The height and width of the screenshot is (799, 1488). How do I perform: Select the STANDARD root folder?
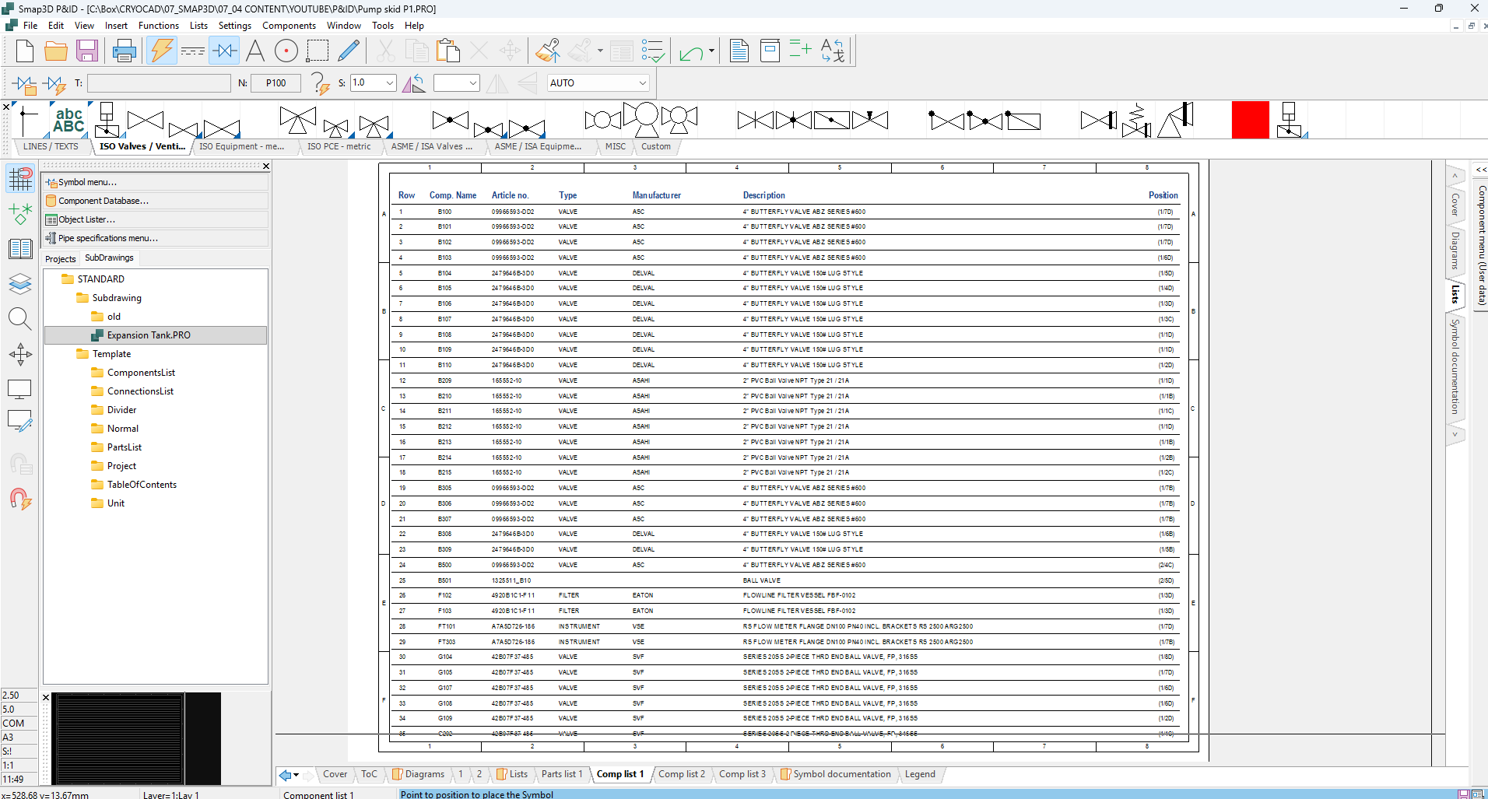pos(100,279)
